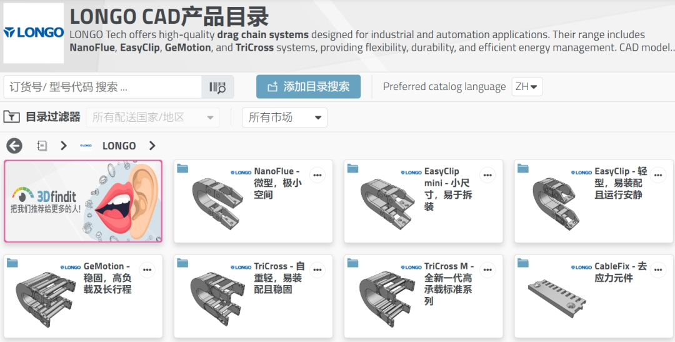The height and width of the screenshot is (342, 675).
Task: Click folder icon on EasyClip 轻型 card
Action: [x=523, y=168]
